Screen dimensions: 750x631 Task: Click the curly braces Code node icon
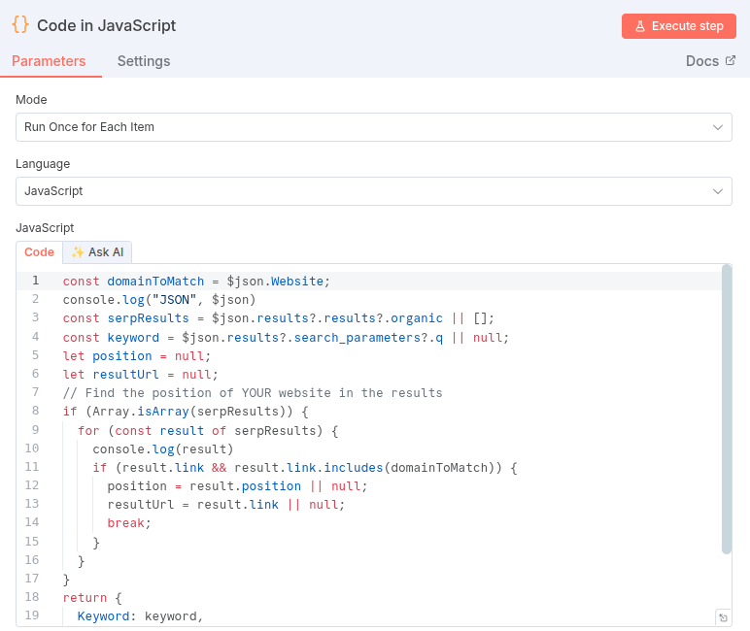pos(20,25)
